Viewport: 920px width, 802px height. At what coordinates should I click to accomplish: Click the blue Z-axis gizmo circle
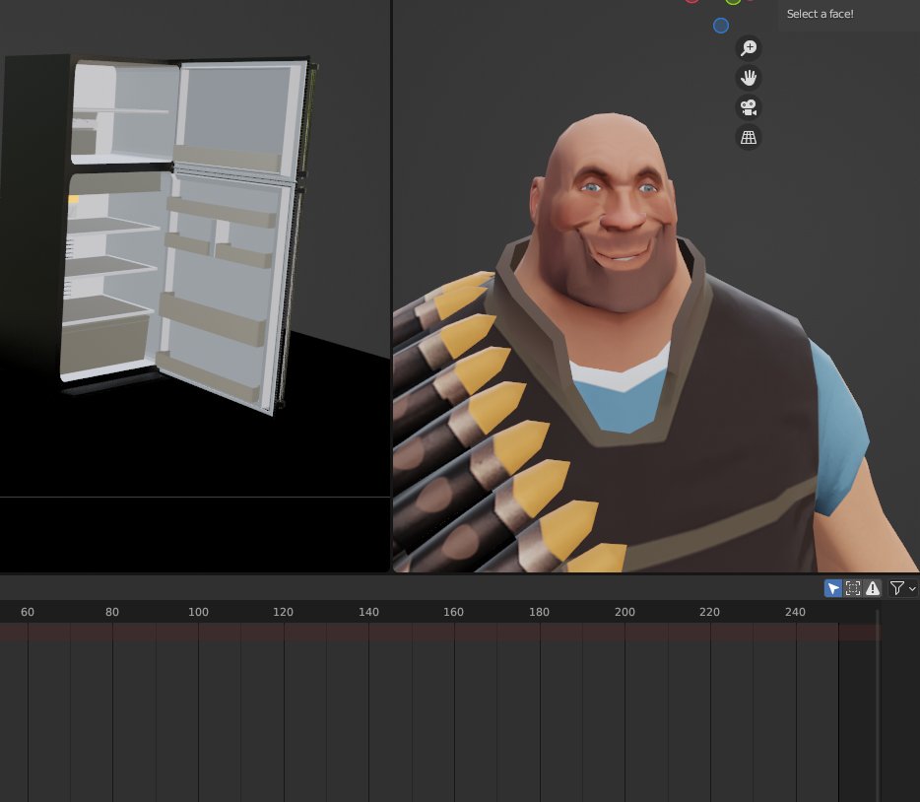(720, 26)
